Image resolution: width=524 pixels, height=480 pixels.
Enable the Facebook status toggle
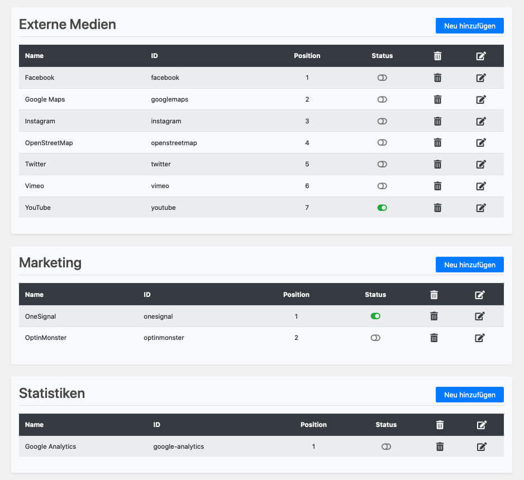tap(382, 78)
